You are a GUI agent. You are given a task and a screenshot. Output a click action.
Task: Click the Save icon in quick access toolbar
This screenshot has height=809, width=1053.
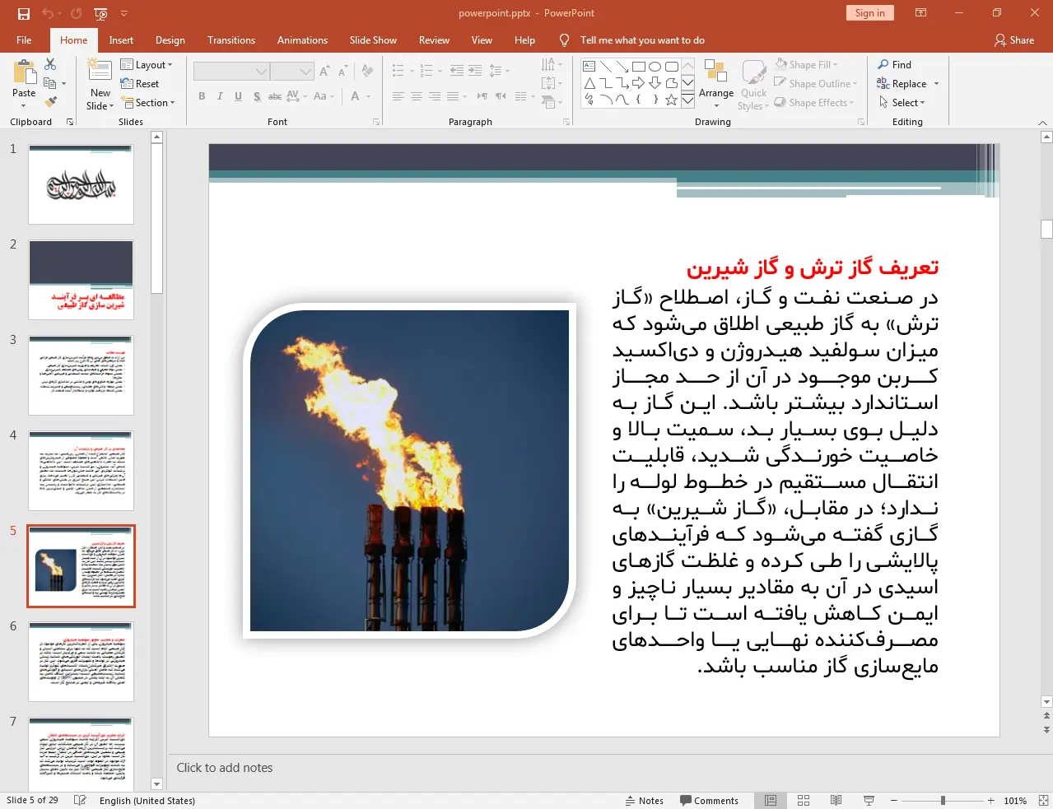[23, 13]
